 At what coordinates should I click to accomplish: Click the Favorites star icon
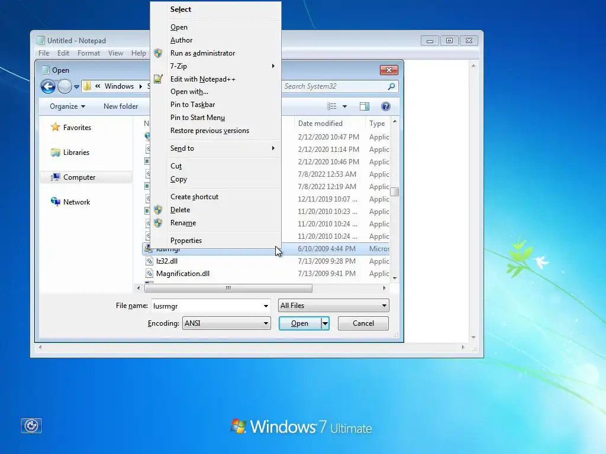click(x=55, y=127)
